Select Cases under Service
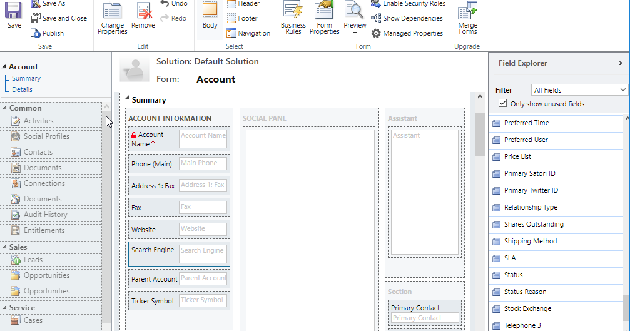The width and height of the screenshot is (630, 331). pos(51,320)
